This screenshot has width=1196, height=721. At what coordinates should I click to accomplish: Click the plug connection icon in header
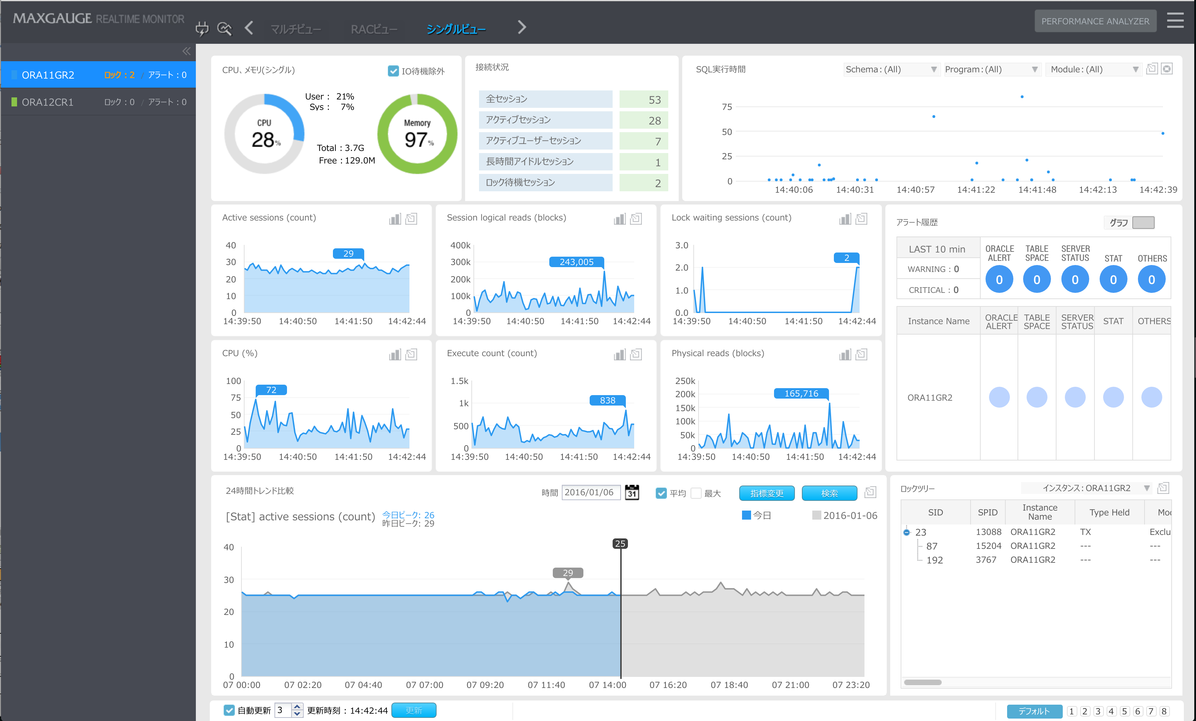click(x=202, y=29)
